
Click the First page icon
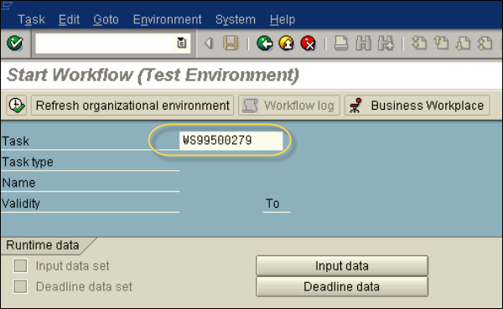point(419,44)
